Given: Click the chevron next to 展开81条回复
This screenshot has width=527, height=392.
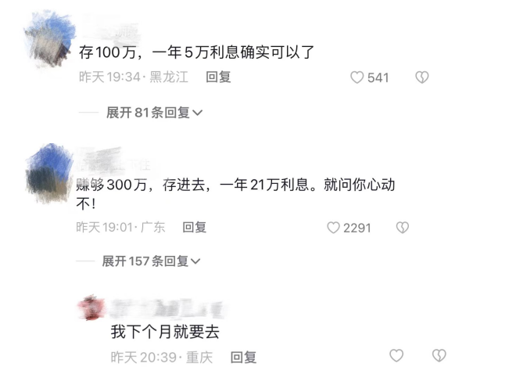Looking at the screenshot, I should (x=197, y=113).
